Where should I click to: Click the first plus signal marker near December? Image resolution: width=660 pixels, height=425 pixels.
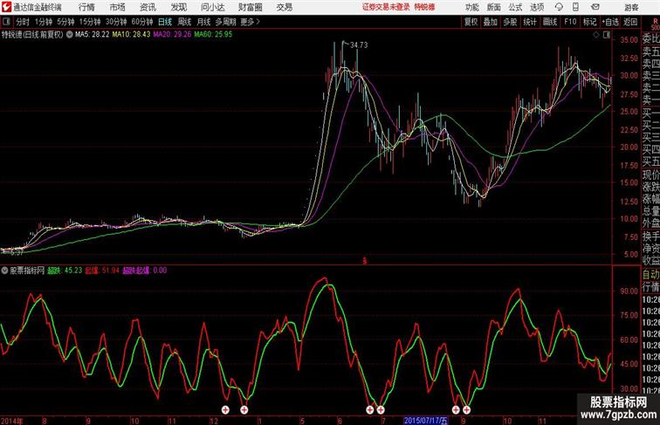pos(225,410)
